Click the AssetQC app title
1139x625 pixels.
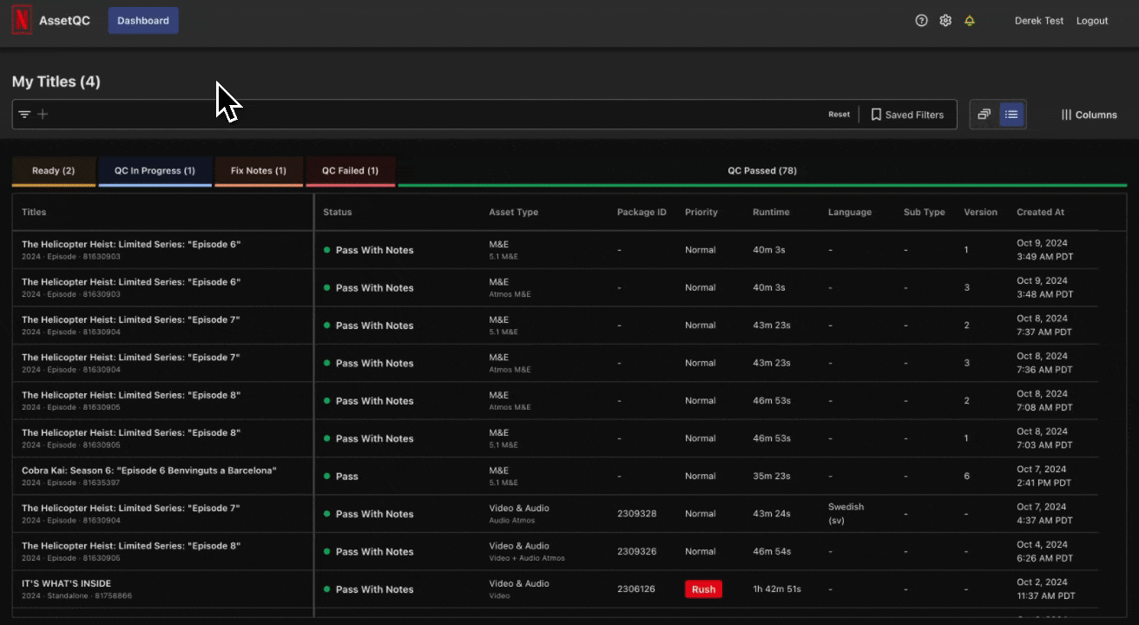click(x=64, y=21)
